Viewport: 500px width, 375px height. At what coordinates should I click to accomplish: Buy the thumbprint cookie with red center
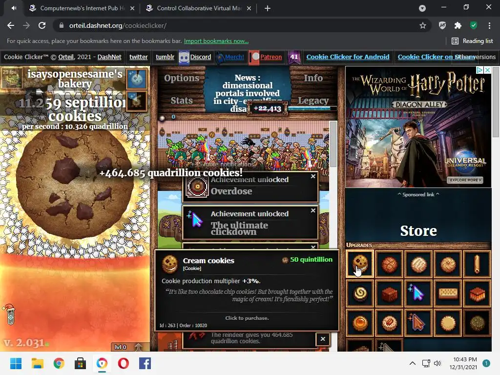(x=389, y=322)
